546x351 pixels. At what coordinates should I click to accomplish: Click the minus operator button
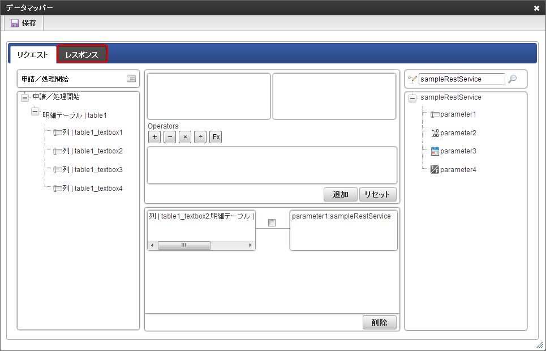click(170, 137)
